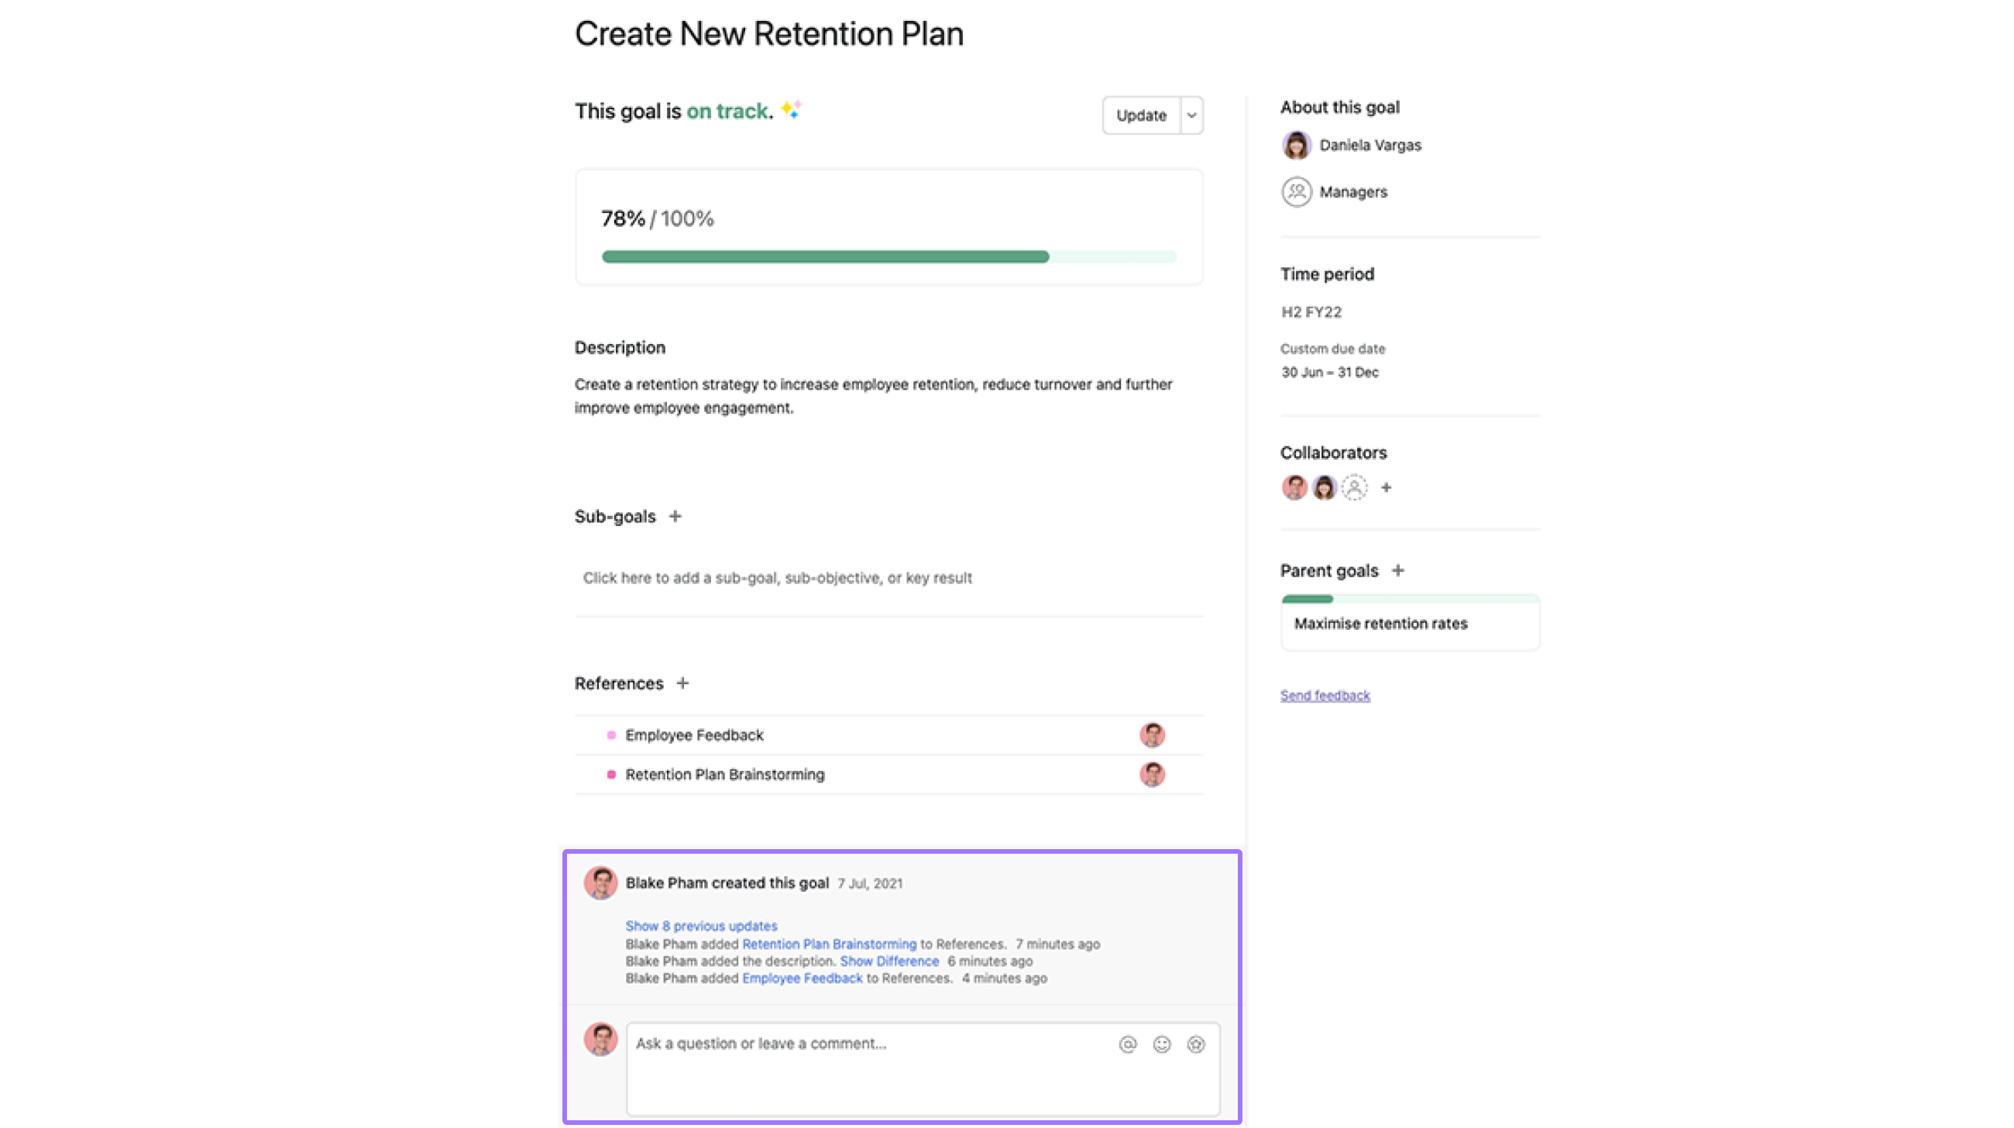This screenshot has height=1128, width=2014.
Task: Click the comment input field
Action: pos(923,1069)
